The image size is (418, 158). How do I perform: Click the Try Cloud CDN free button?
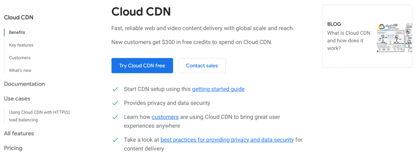click(x=142, y=66)
